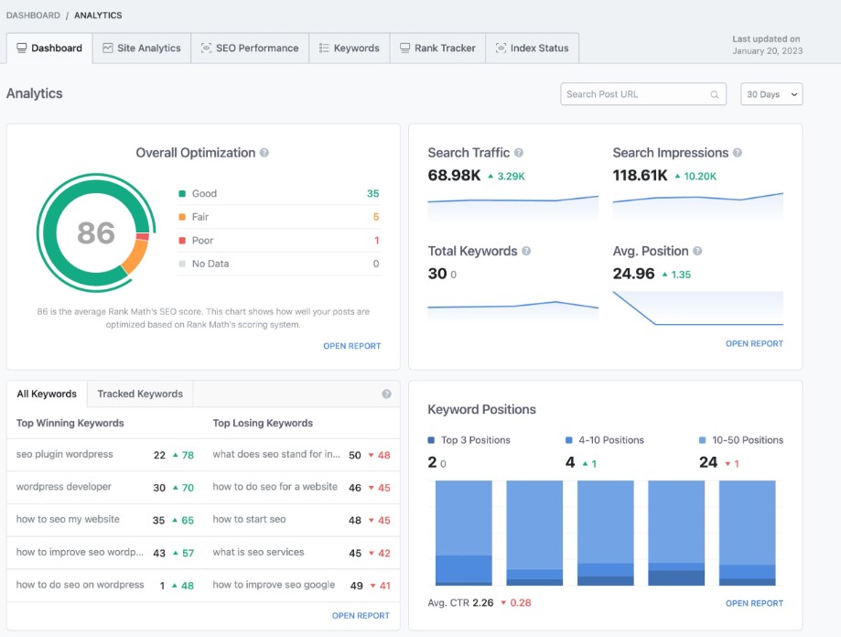Click the 118.61K search impressions value

pos(640,176)
